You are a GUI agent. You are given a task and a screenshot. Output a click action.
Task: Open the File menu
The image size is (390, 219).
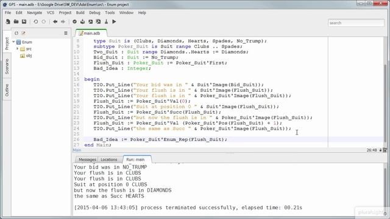[8, 13]
